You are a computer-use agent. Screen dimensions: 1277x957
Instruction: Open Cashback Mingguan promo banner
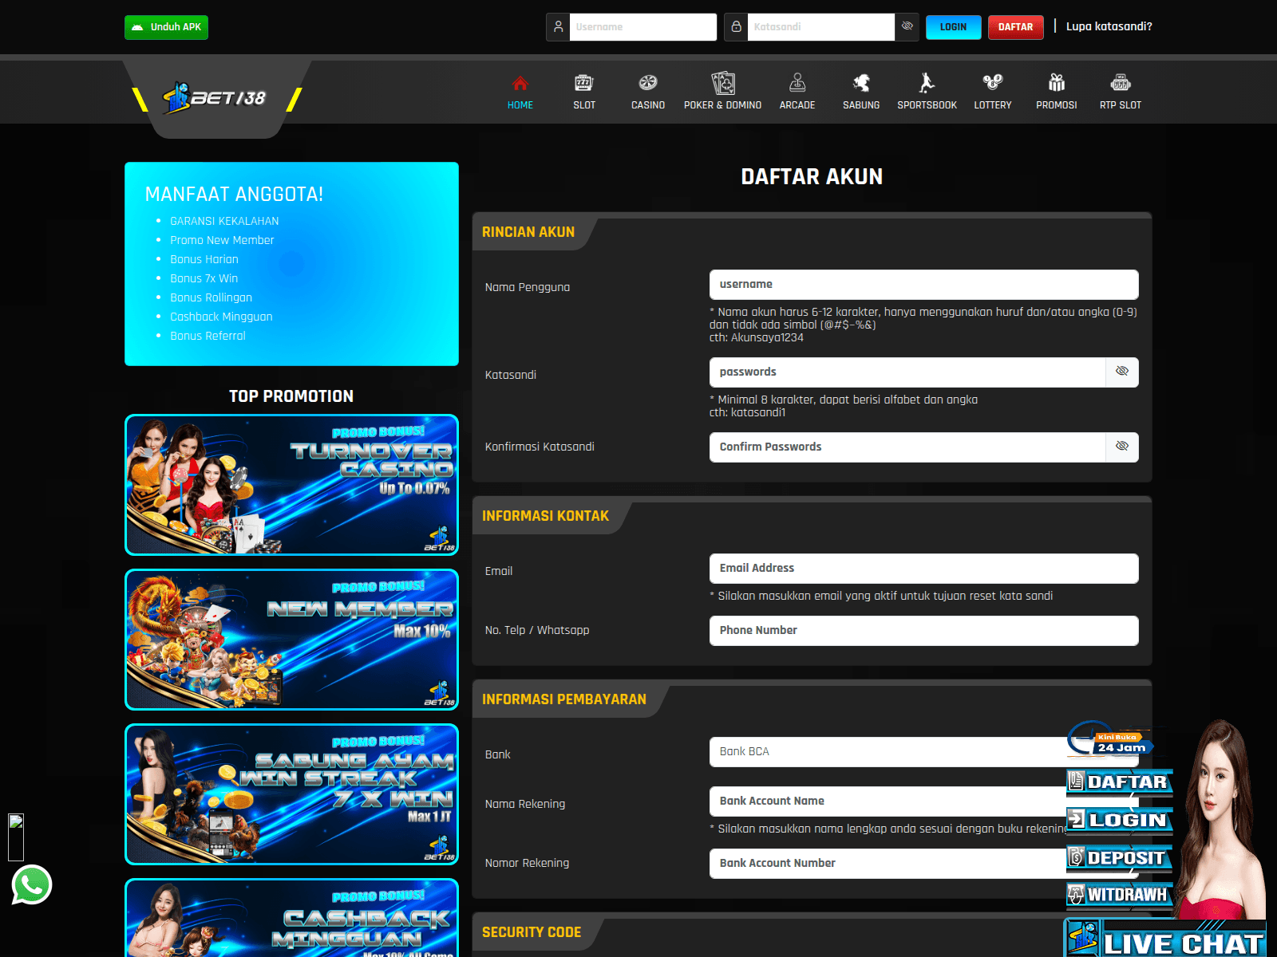coord(291,918)
